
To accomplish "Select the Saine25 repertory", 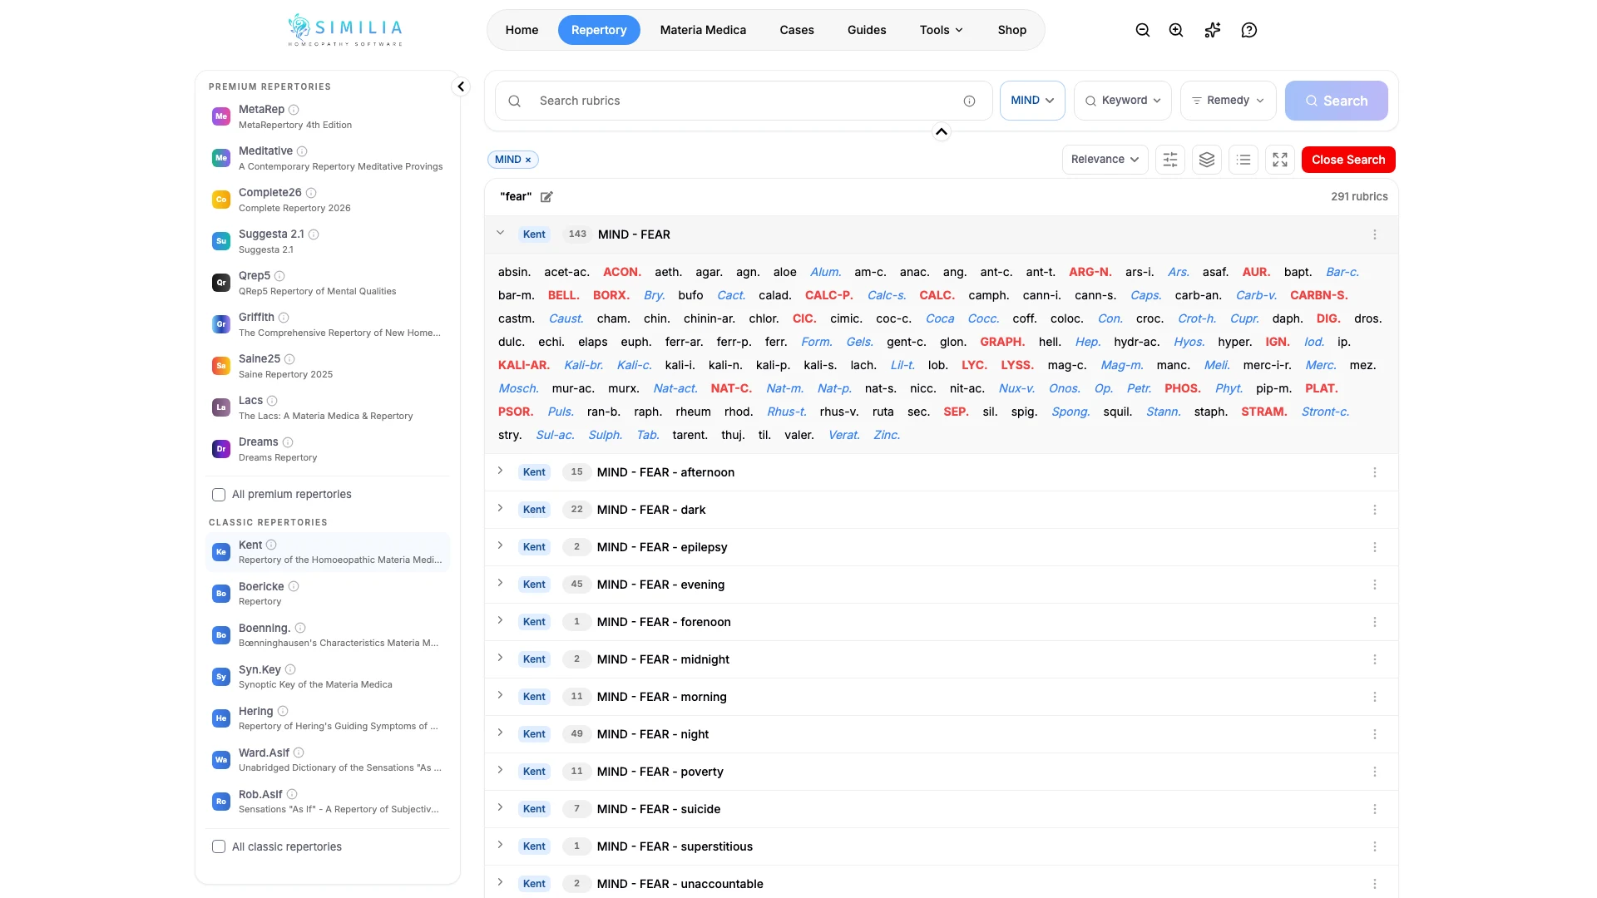I will click(328, 366).
